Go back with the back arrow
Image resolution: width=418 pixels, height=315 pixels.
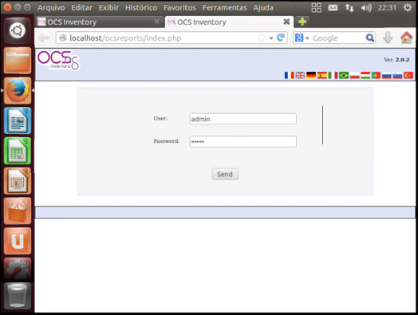44,37
